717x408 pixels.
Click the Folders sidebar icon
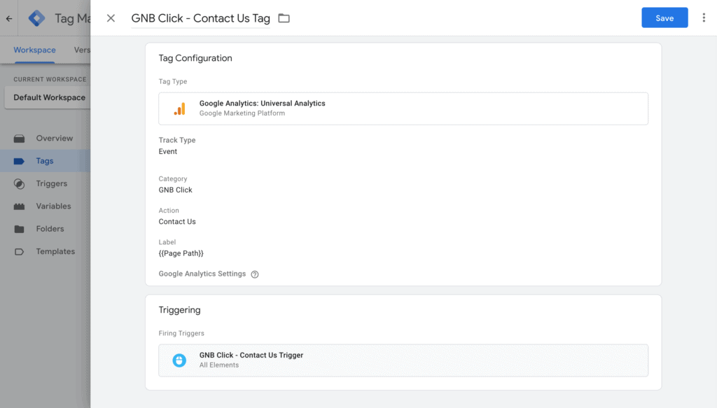point(19,229)
